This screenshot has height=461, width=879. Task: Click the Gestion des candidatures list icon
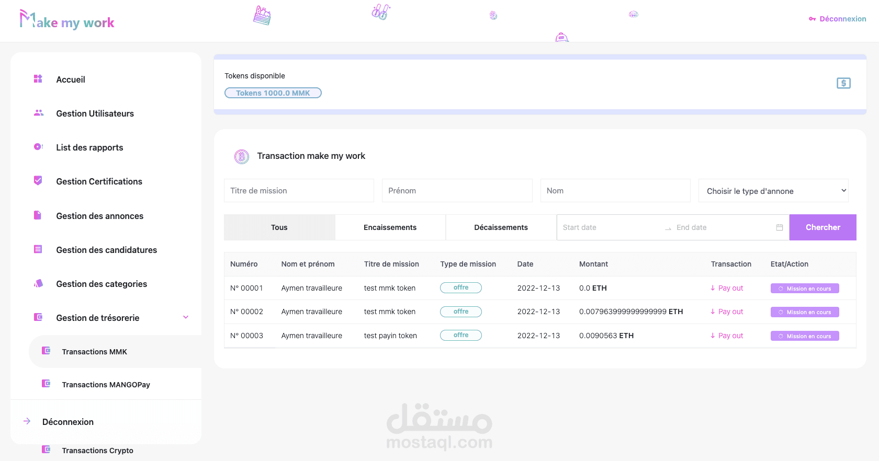(38, 249)
